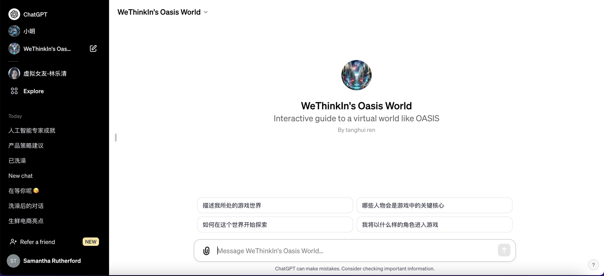Click the By tanghui ren author link
Screen dimensions: 604x276
point(356,130)
